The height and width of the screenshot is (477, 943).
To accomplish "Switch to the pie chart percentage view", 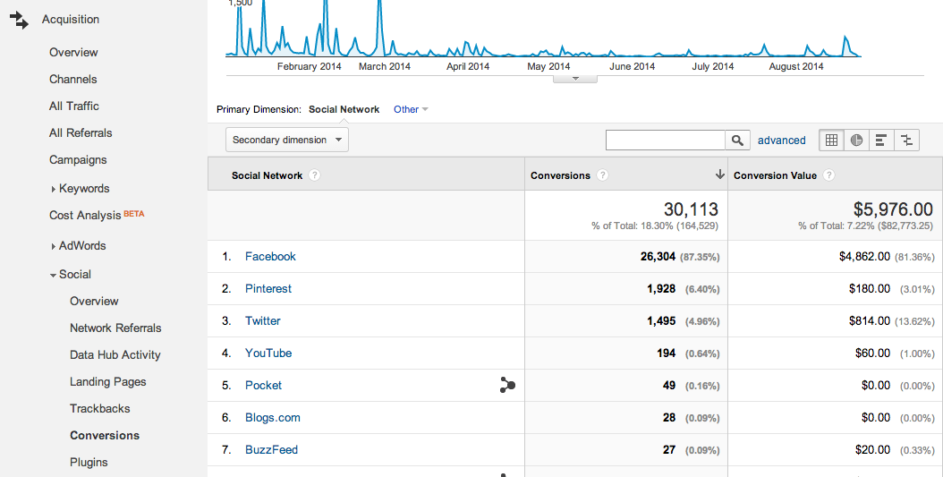I will point(856,141).
